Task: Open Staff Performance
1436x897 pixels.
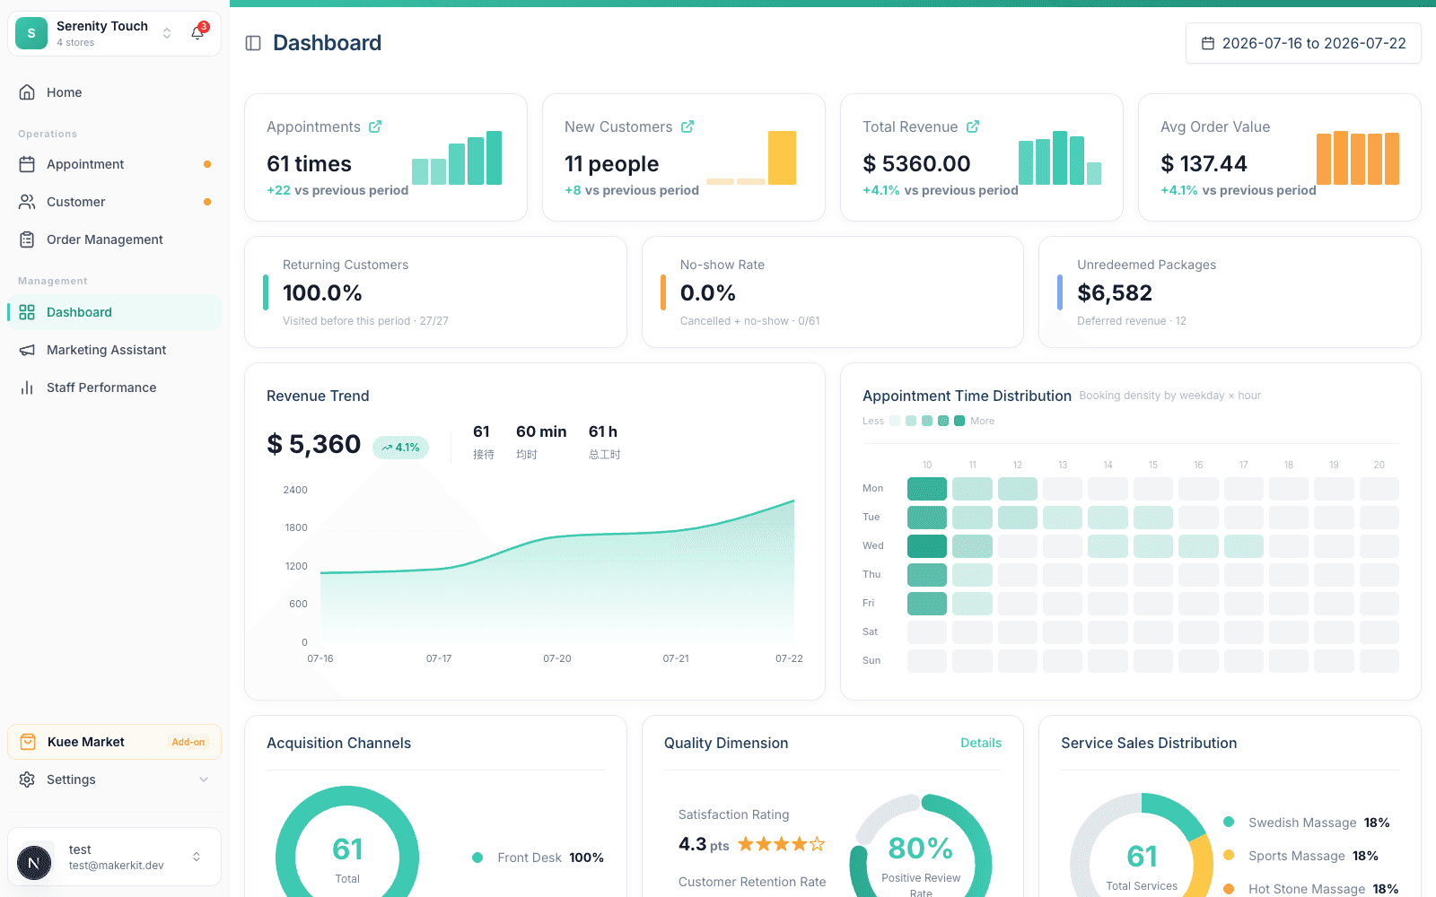Action: (114, 388)
